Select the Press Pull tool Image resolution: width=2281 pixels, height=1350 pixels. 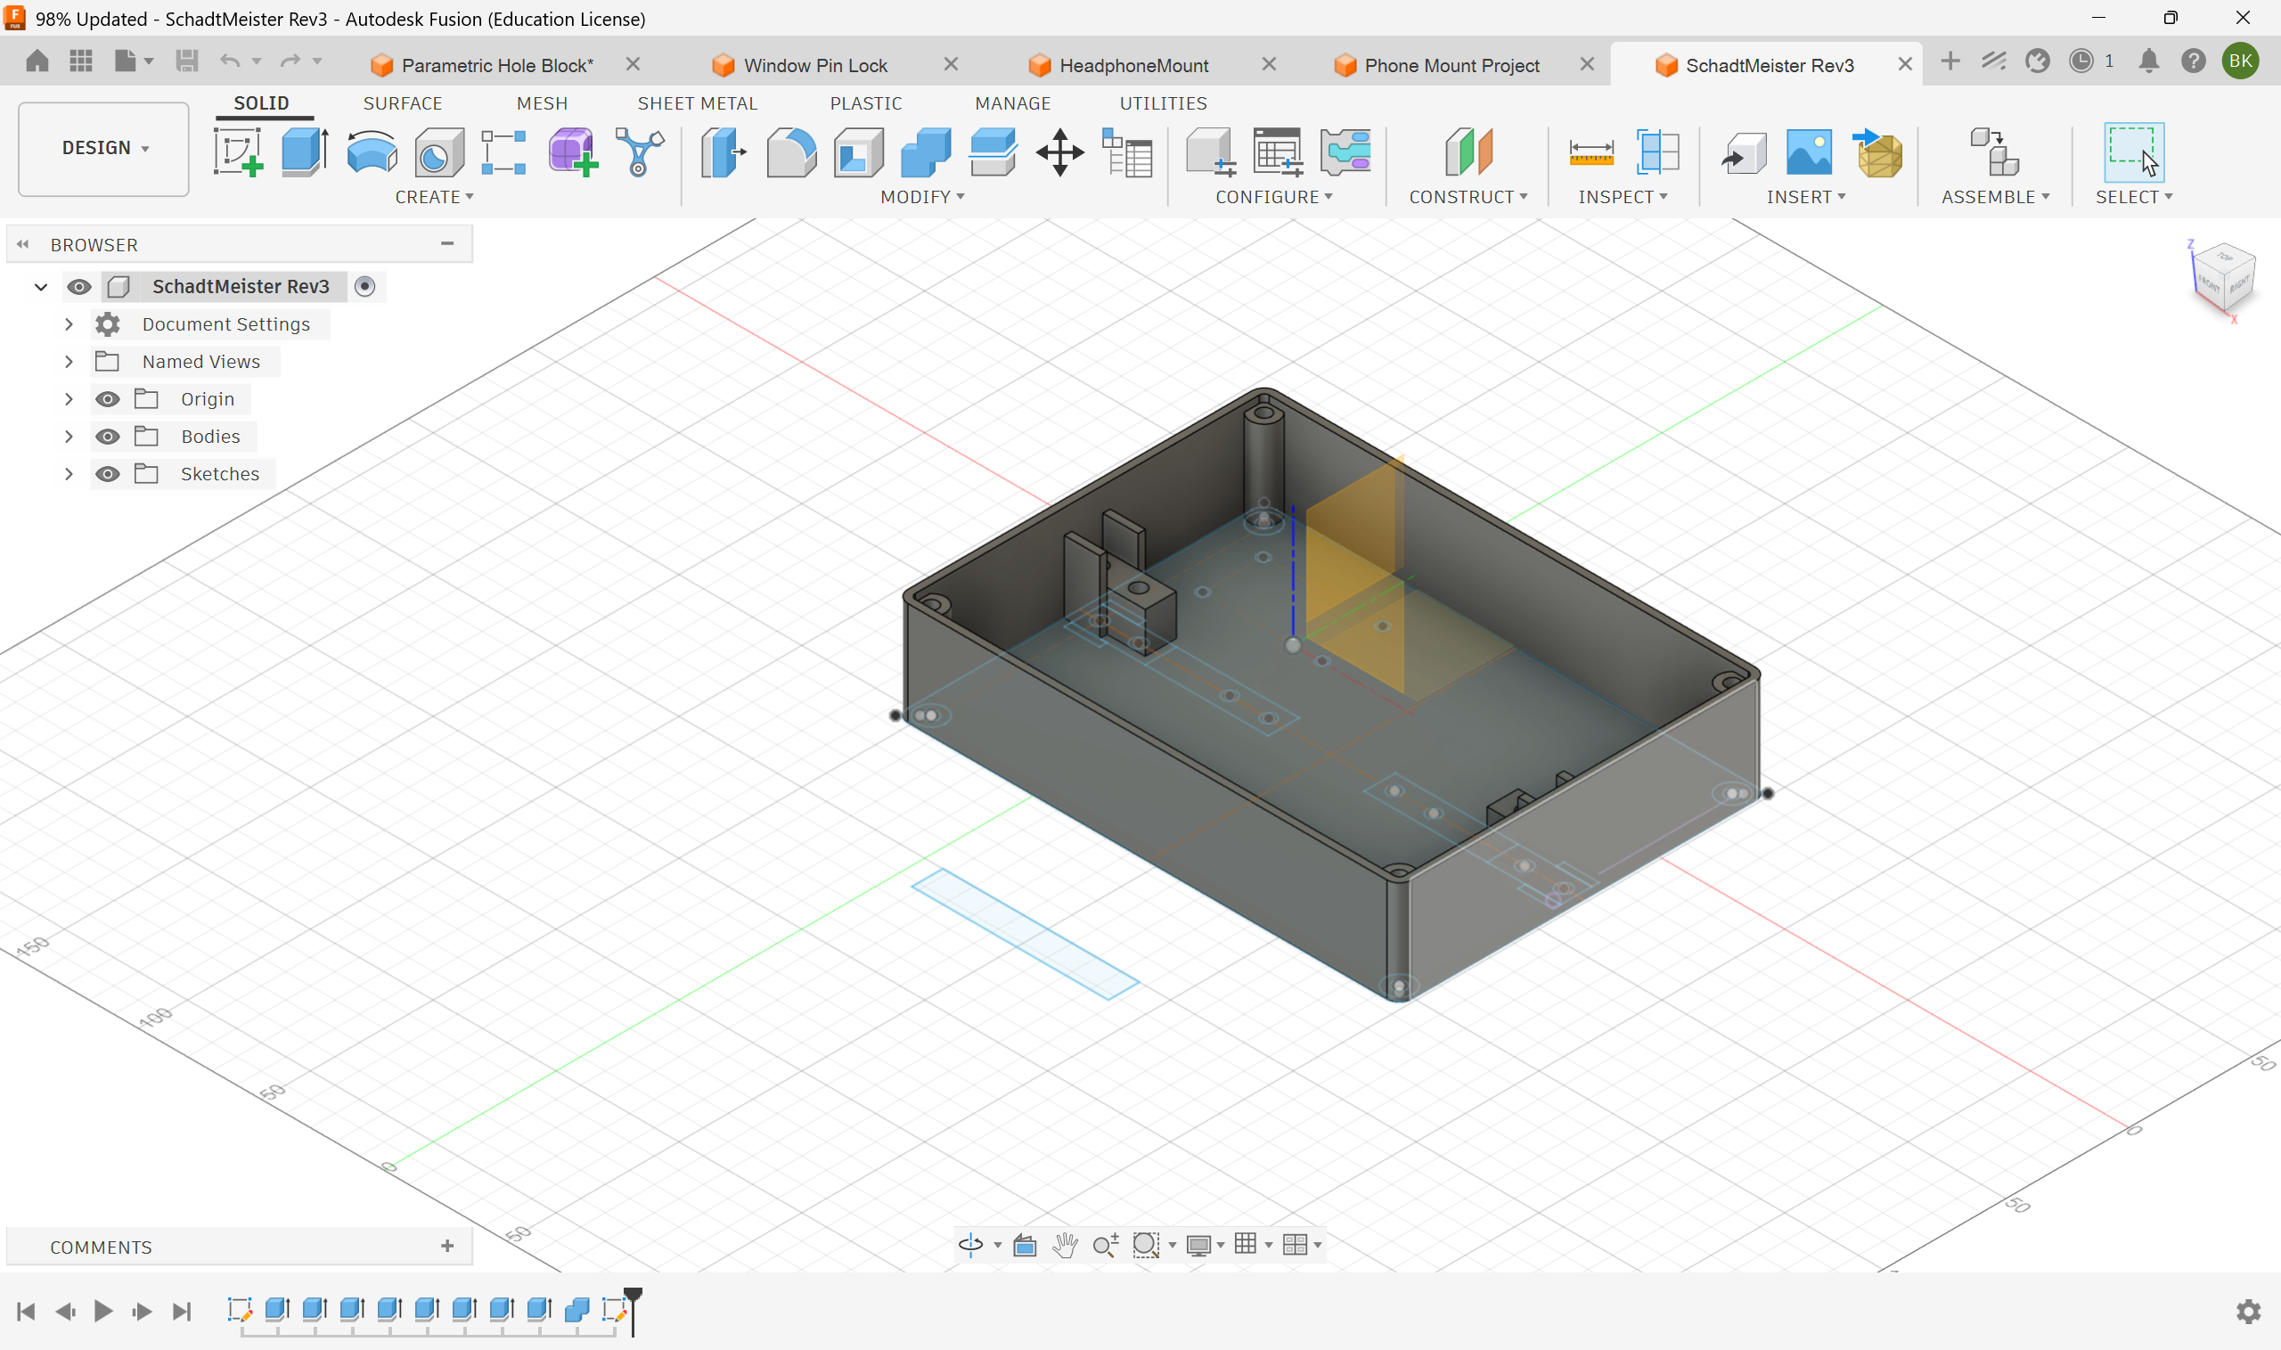723,151
